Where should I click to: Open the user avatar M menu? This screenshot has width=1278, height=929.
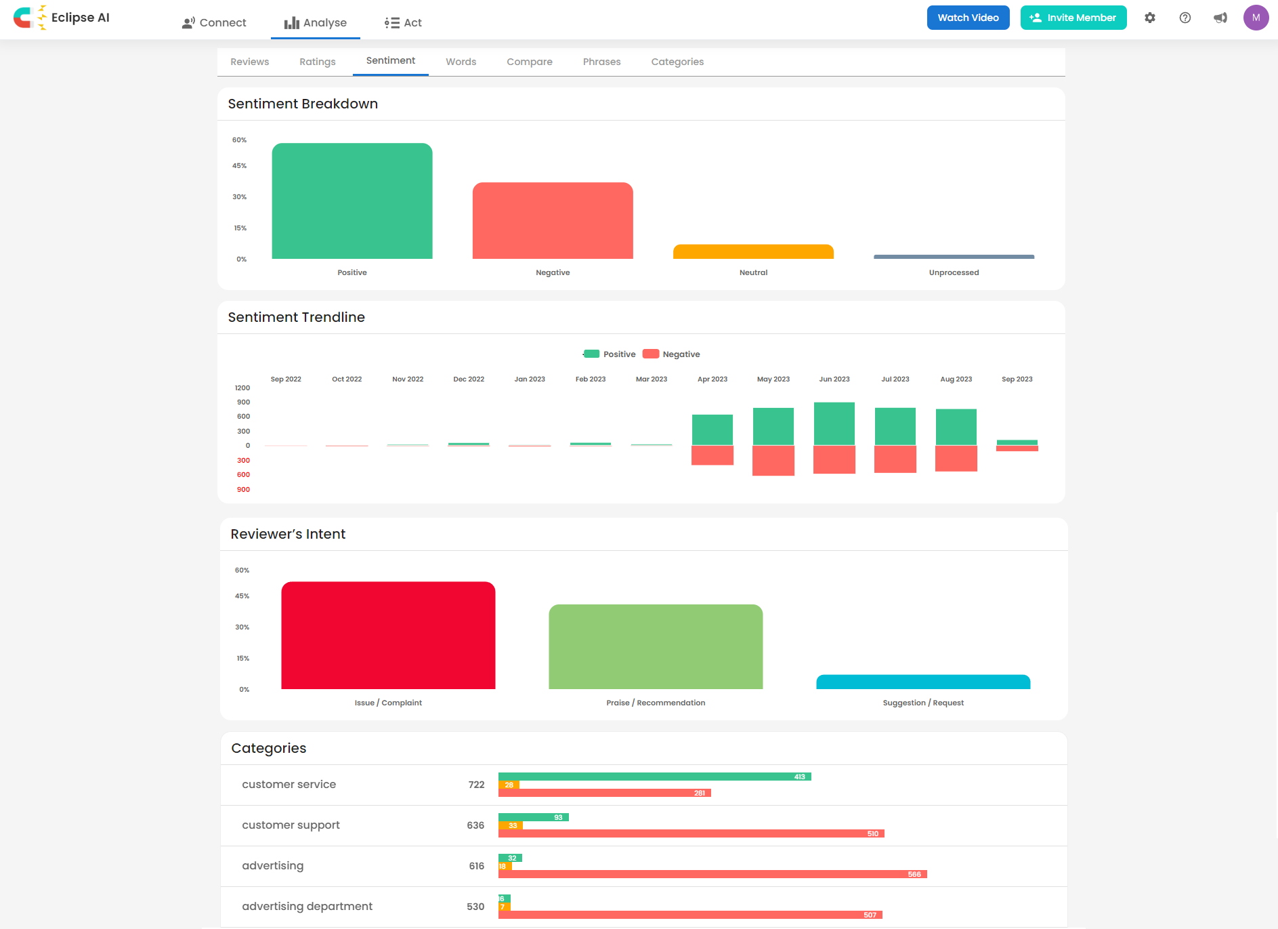tap(1256, 18)
